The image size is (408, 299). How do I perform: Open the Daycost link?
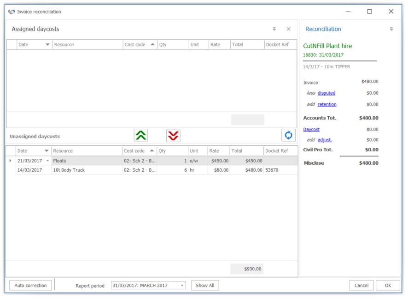coord(311,130)
